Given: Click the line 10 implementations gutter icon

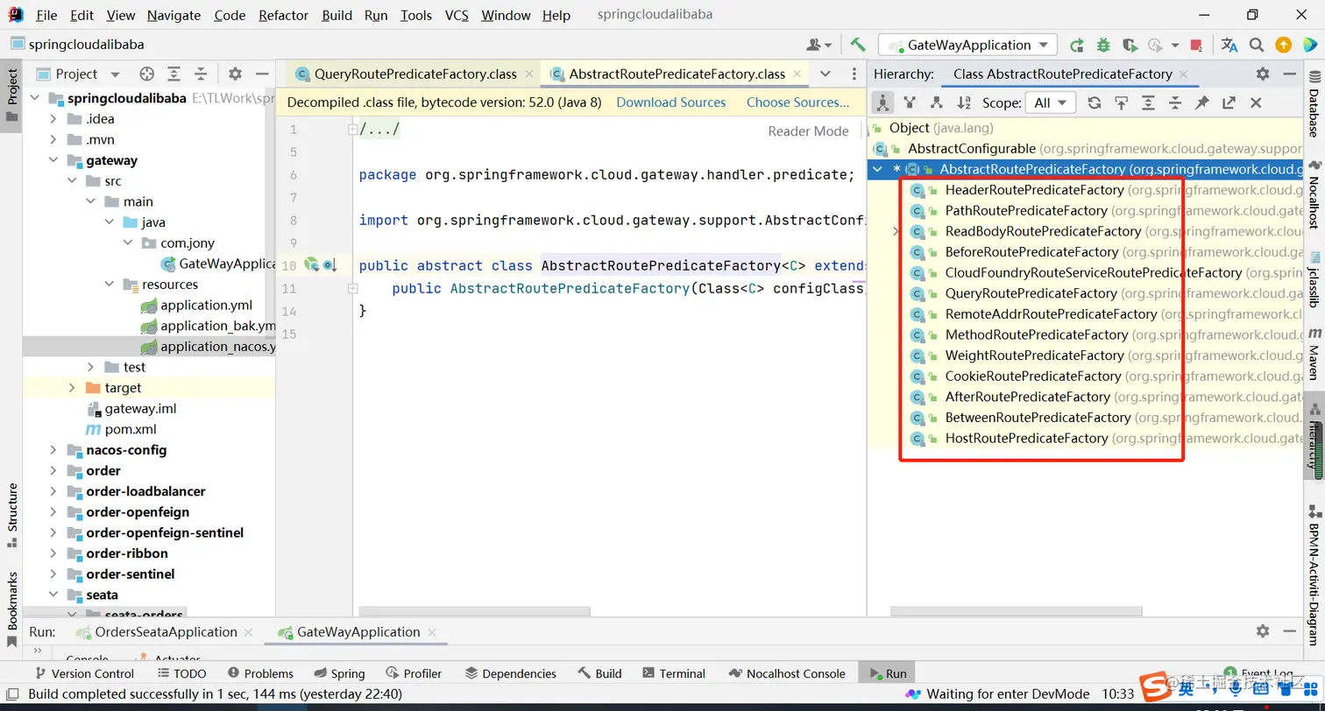Looking at the screenshot, I should (x=329, y=264).
